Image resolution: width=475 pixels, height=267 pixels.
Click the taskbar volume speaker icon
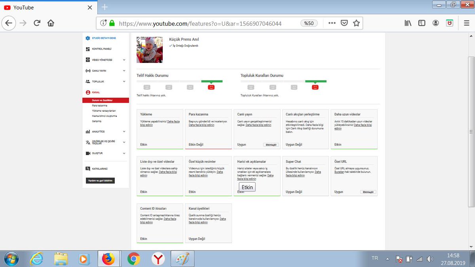(x=430, y=259)
